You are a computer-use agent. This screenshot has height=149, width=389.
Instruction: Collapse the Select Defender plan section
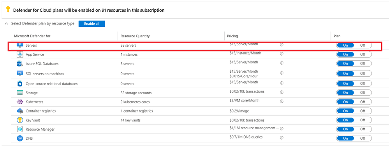coord(7,24)
